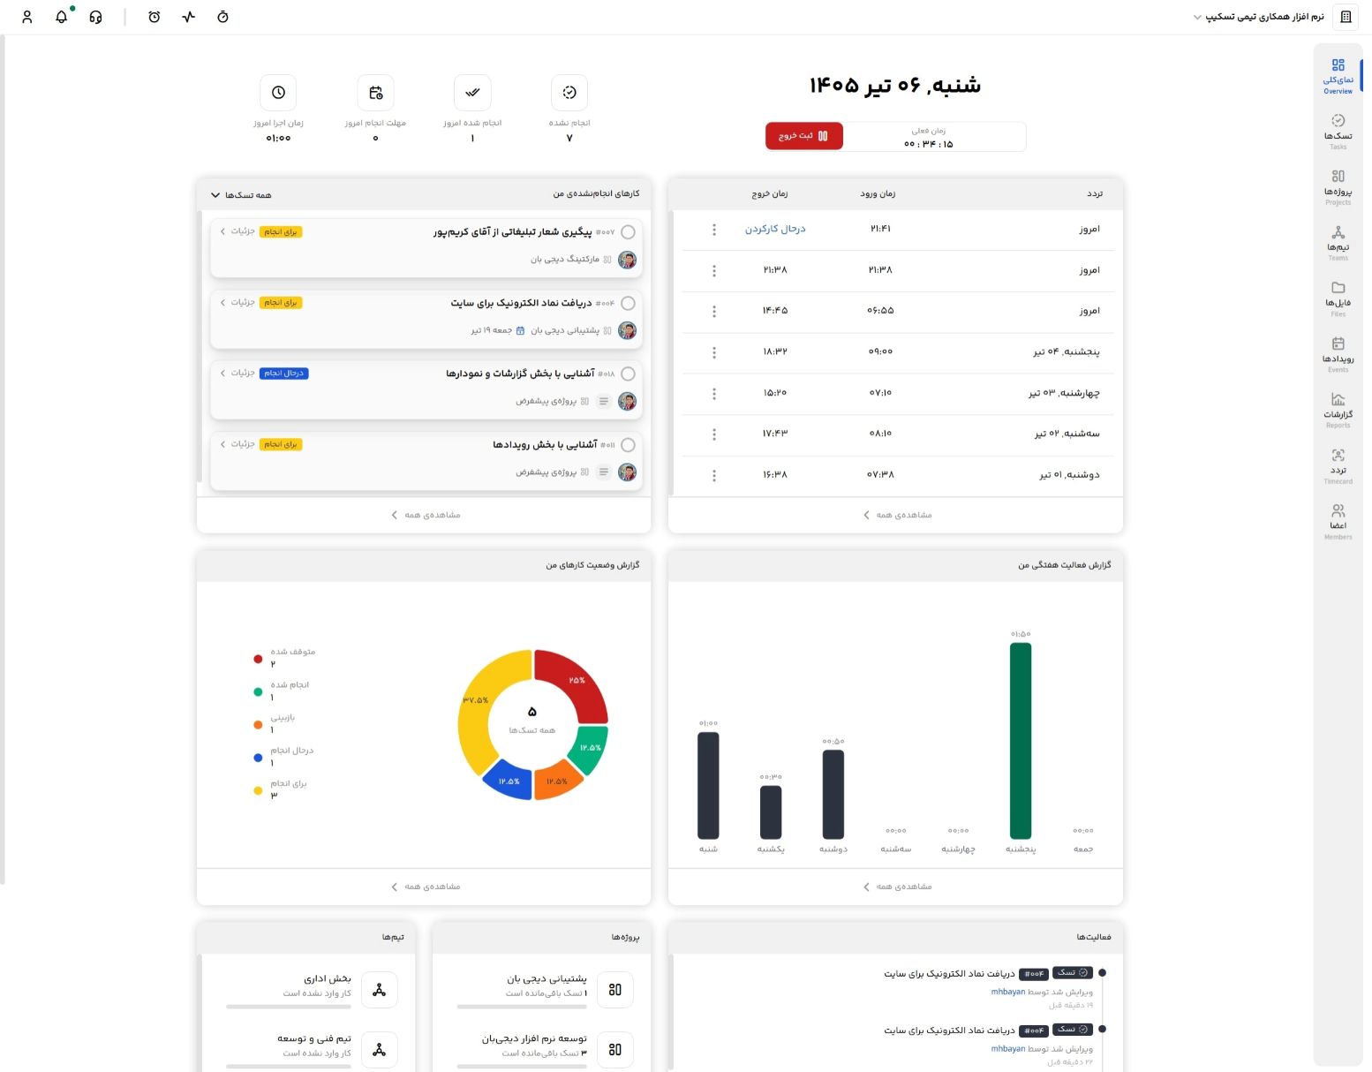The width and height of the screenshot is (1372, 1072).
Task: Switch to Projects in the sidebar
Action: click(1338, 187)
